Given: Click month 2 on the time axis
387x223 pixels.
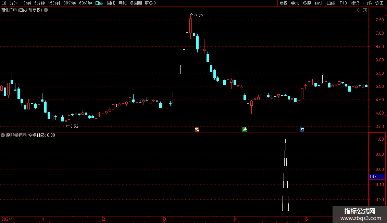Looking at the screenshot, I should coord(104,219).
